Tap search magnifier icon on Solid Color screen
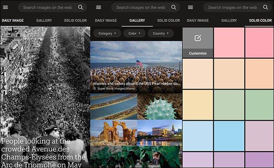The image size is (274, 168). click(x=266, y=7)
